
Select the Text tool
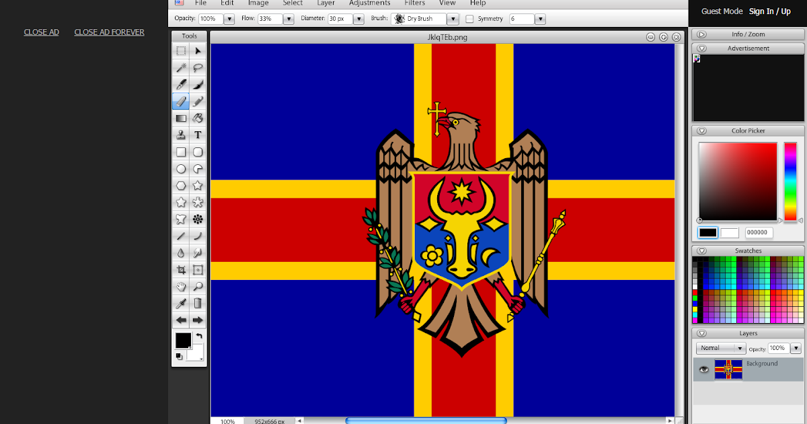pos(198,135)
